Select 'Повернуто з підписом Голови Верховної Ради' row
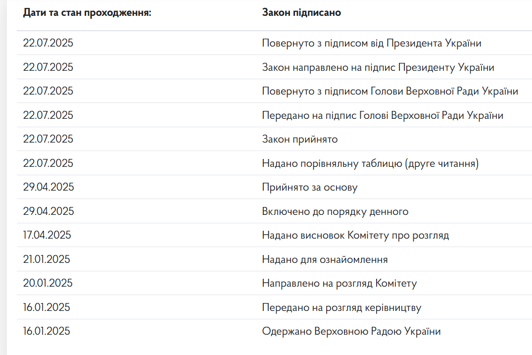 click(x=390, y=91)
